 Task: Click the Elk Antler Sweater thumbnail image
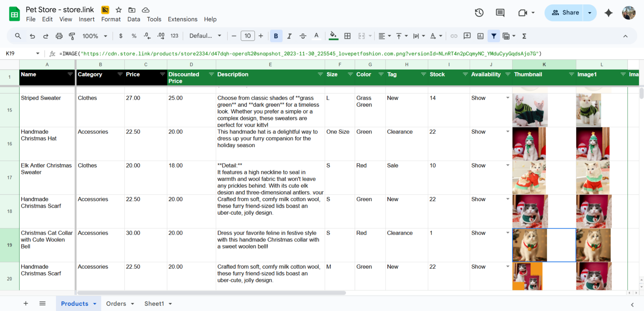click(529, 178)
